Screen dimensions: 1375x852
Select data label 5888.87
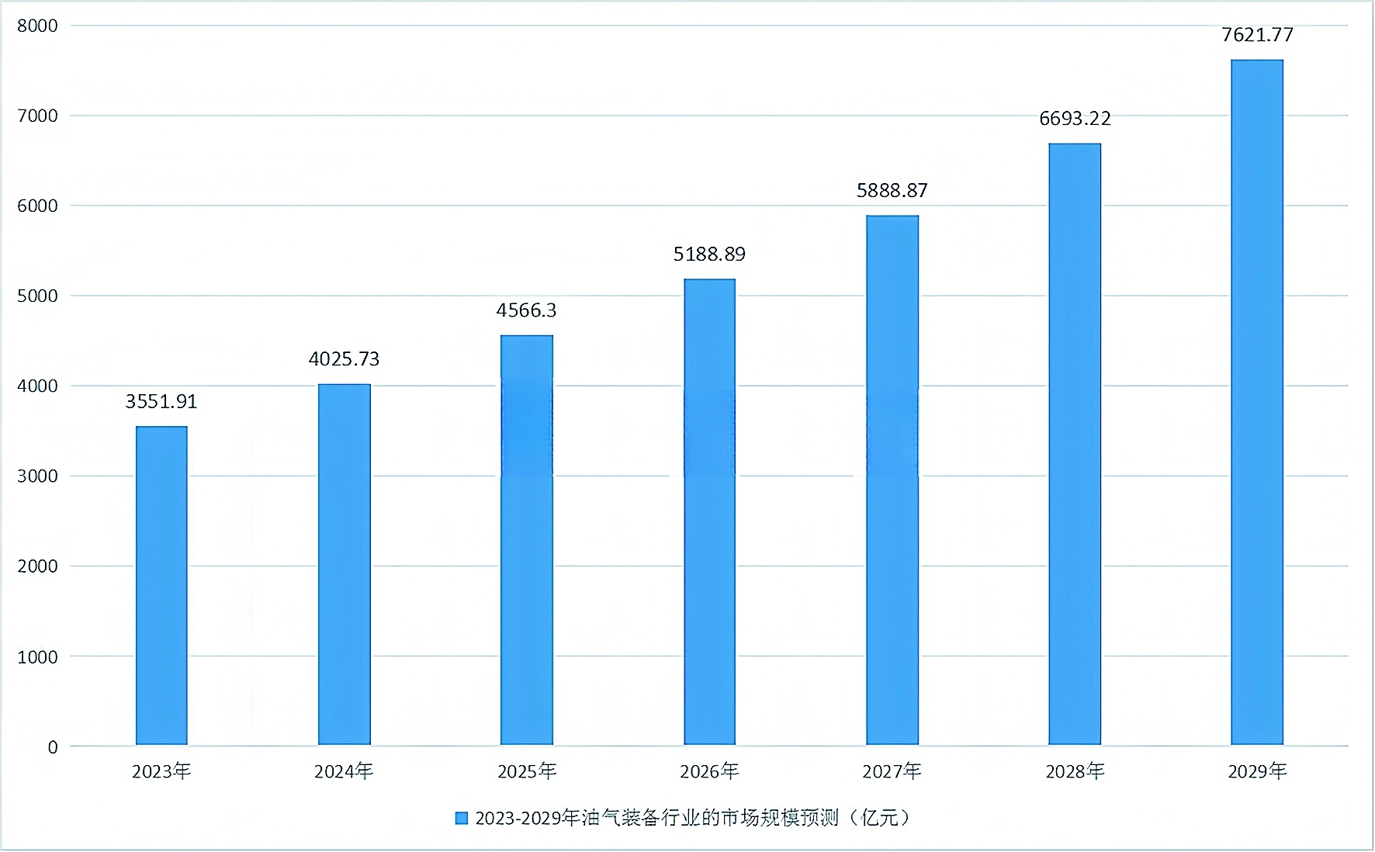pos(892,191)
